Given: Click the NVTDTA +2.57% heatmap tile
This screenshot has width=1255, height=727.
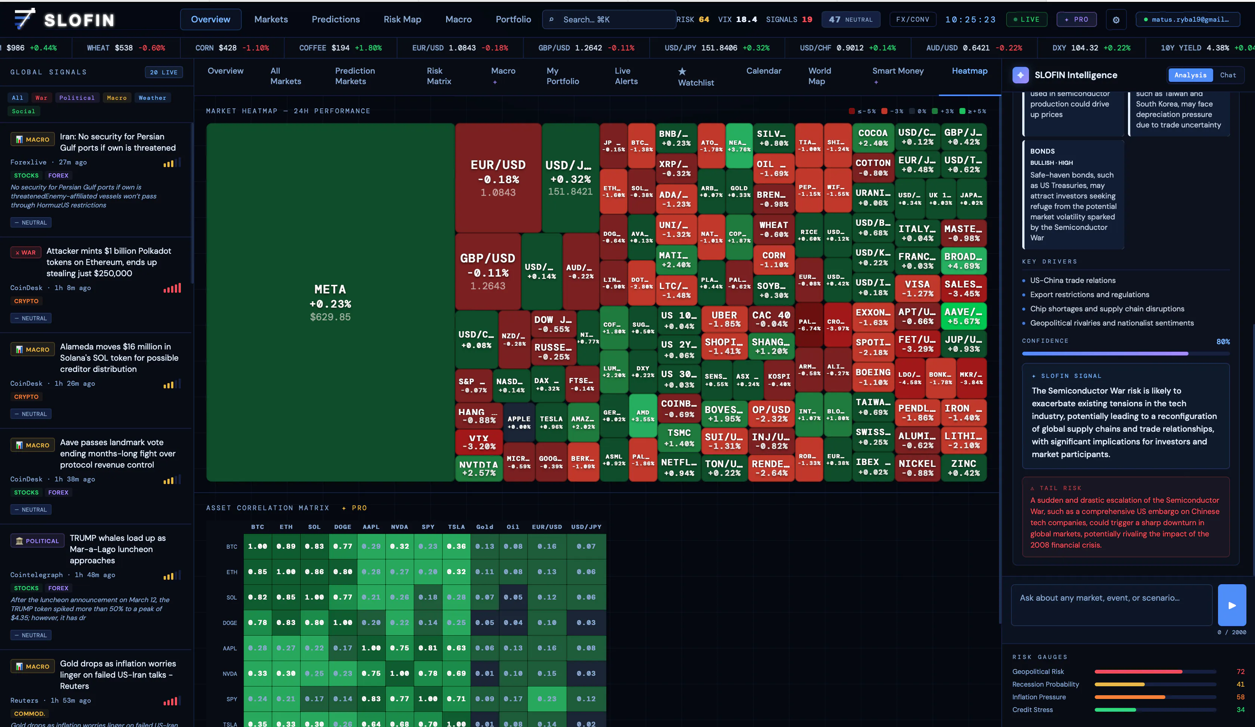Looking at the screenshot, I should pyautogui.click(x=479, y=468).
